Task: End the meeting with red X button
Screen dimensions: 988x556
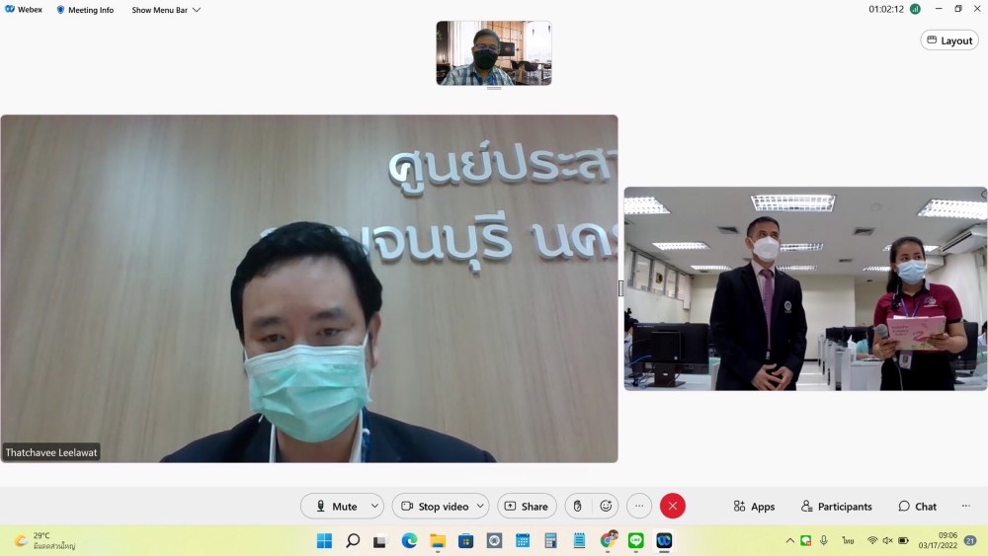Action: 673,507
